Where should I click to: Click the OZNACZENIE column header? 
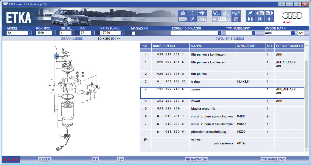tap(250, 46)
